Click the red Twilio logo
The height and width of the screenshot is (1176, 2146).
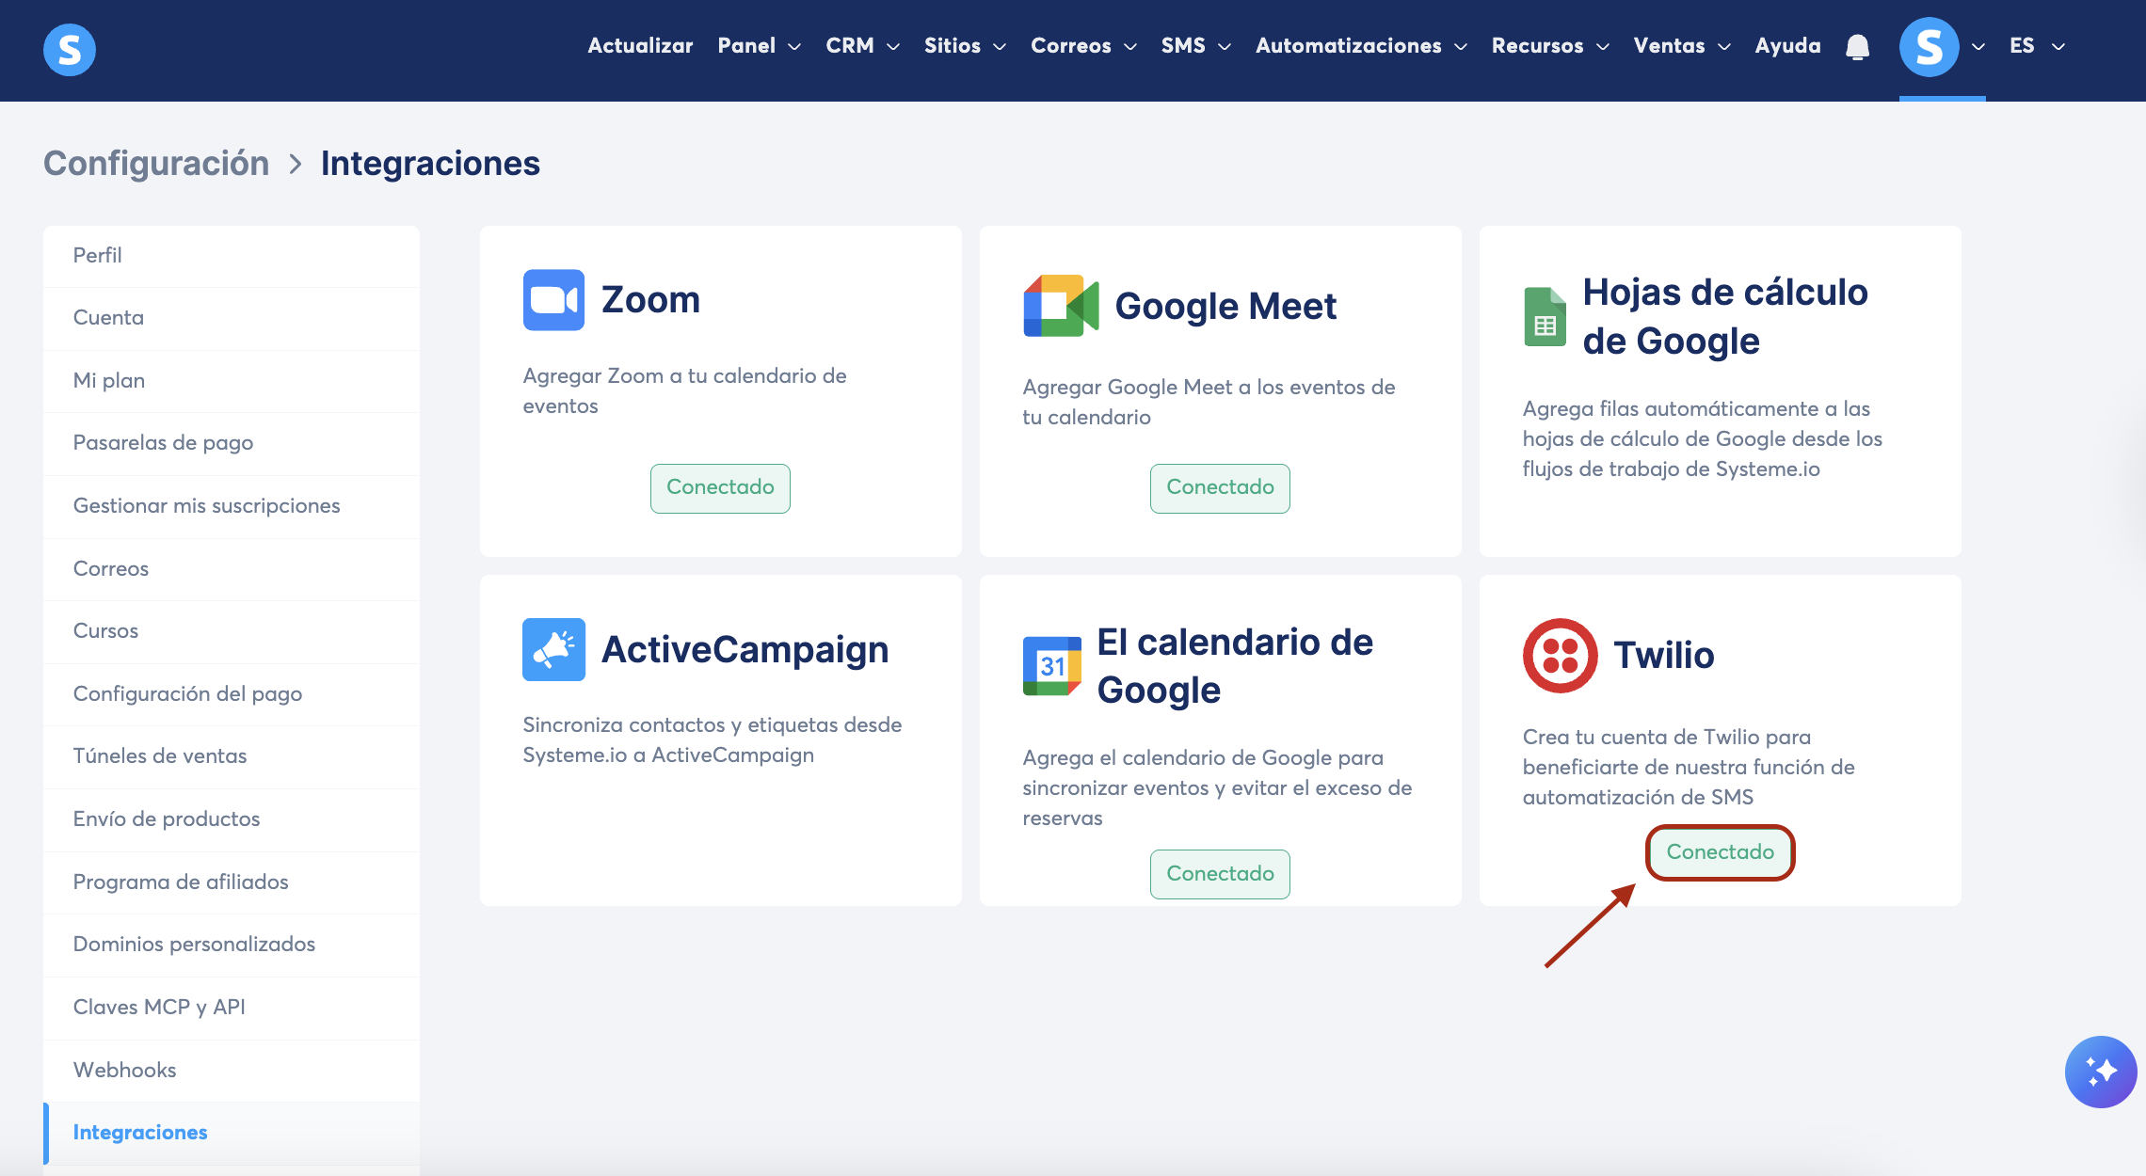pyautogui.click(x=1560, y=656)
